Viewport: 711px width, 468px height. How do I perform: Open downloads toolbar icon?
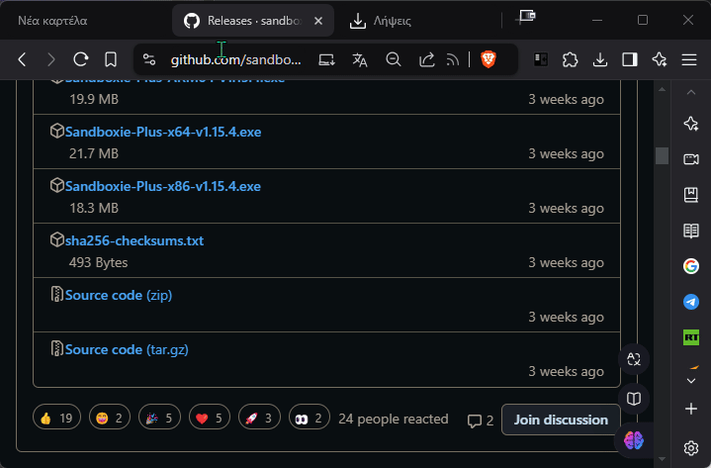(x=600, y=59)
